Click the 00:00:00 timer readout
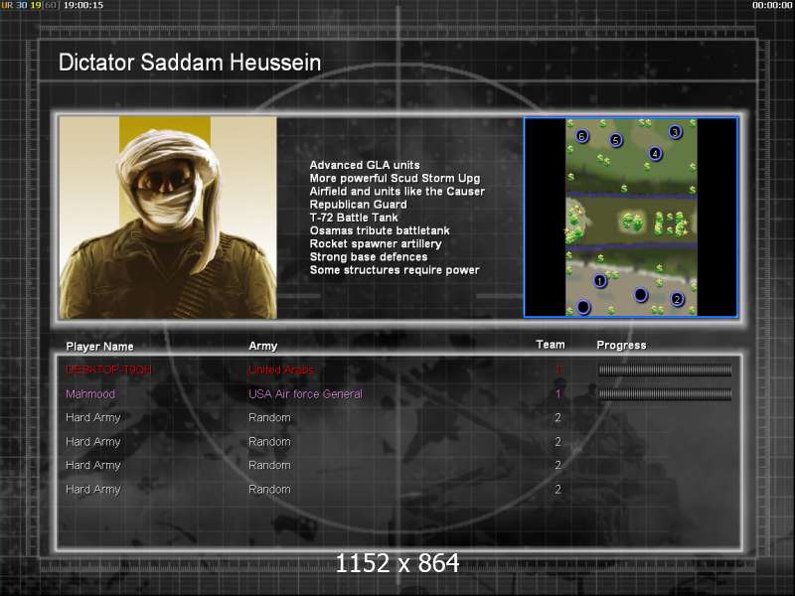The image size is (795, 596). (772, 5)
